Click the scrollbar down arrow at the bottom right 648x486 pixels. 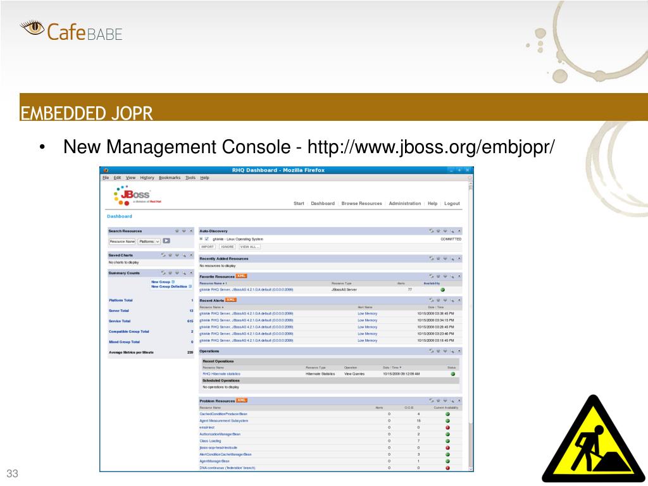470,469
